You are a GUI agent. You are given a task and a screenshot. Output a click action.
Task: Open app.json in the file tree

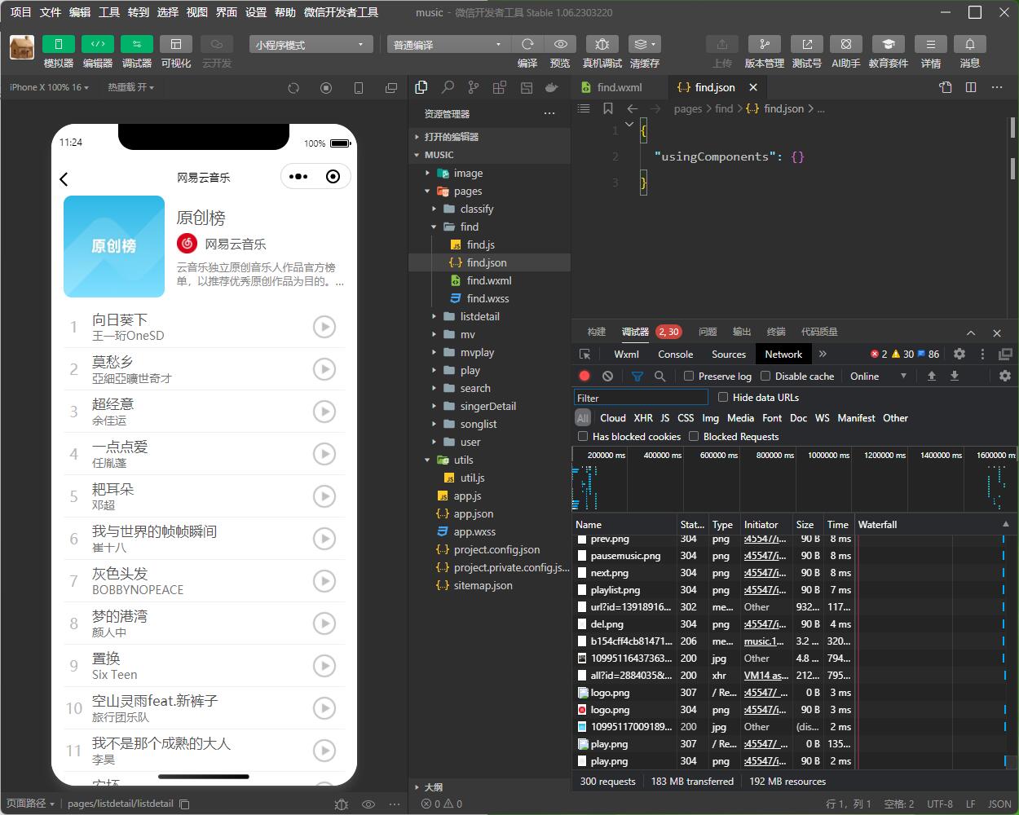click(474, 513)
